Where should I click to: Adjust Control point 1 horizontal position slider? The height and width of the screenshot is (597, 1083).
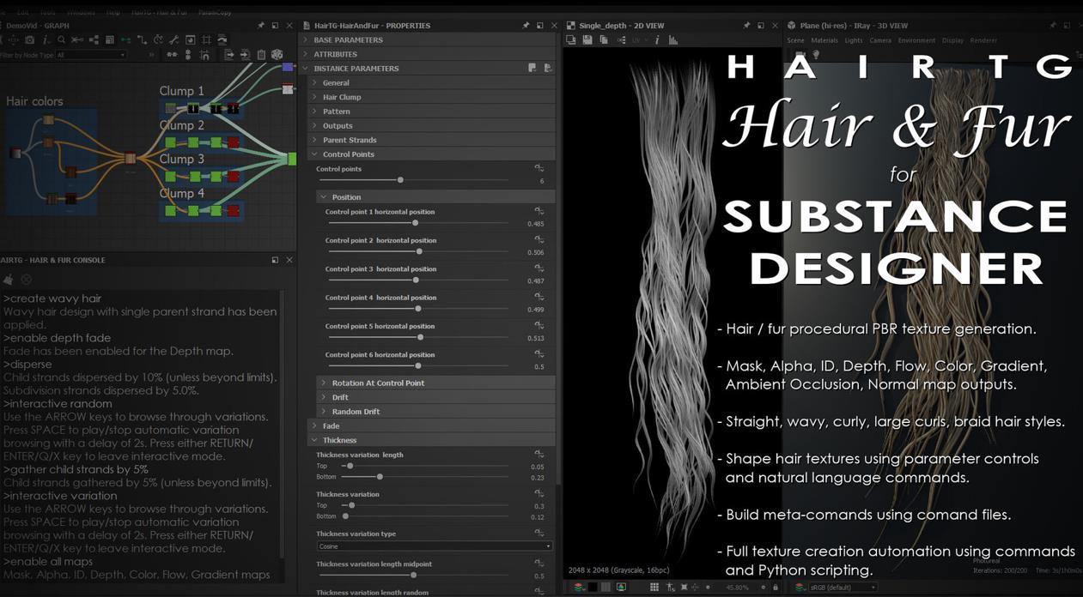pos(416,223)
